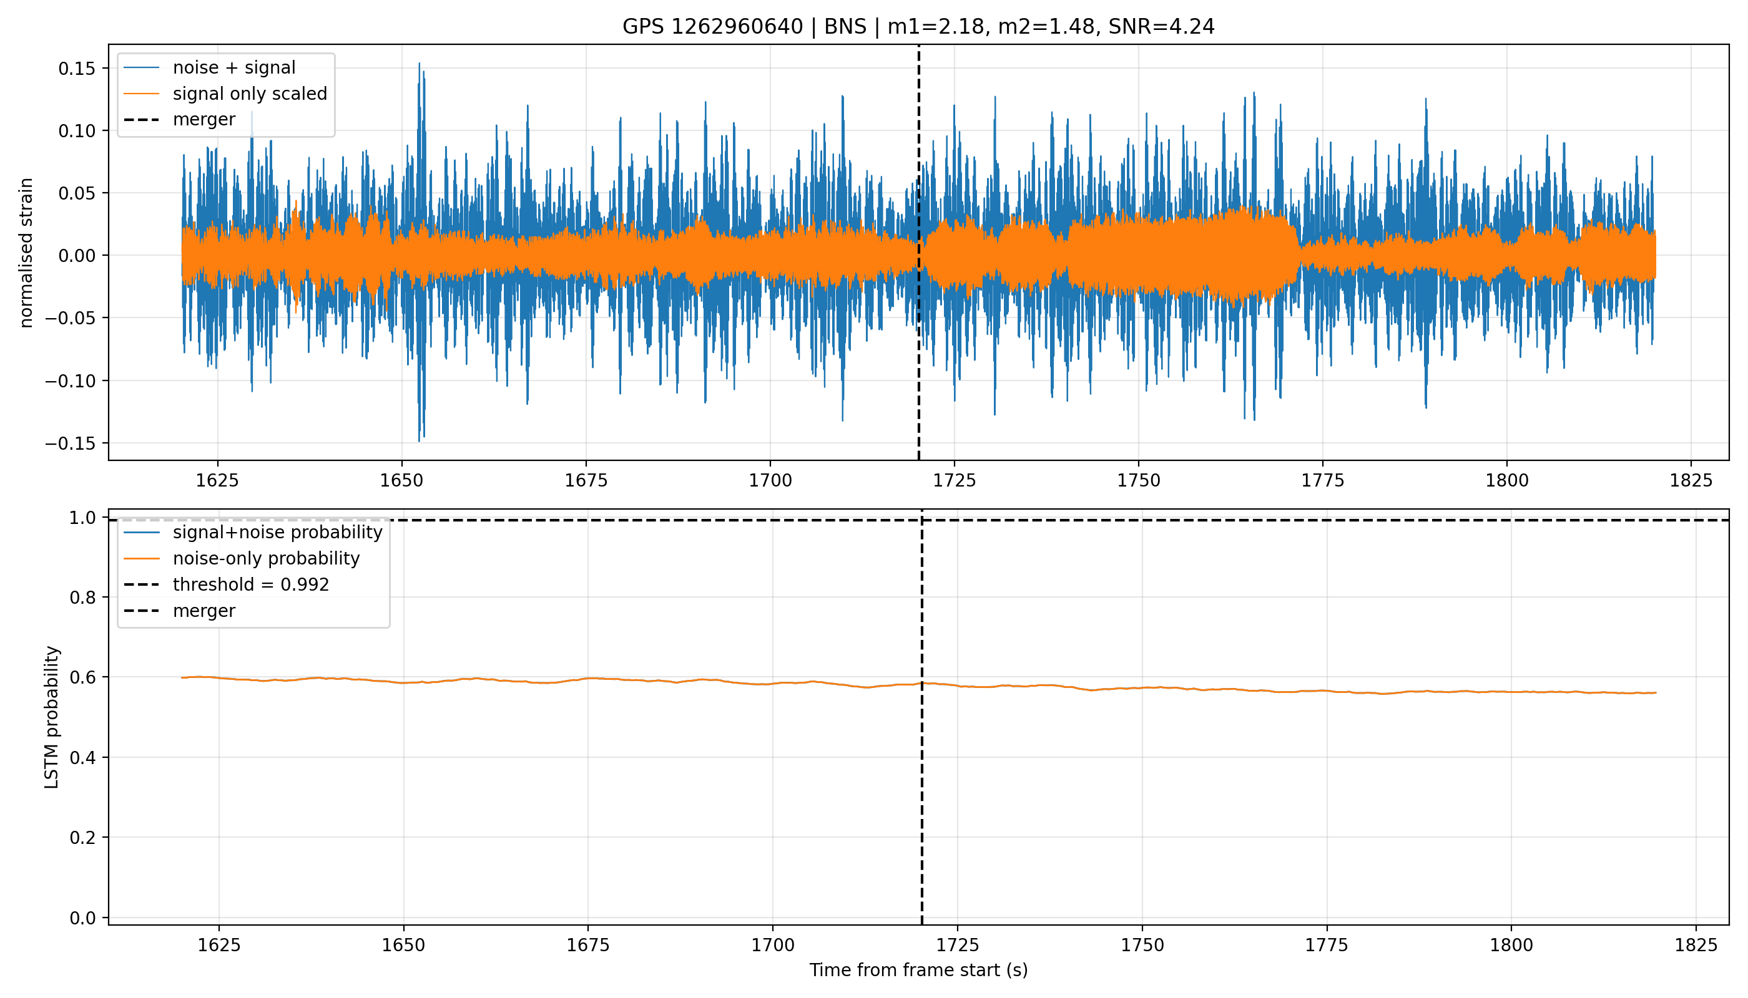Click the blue line swatch in top legend
Screen dimensions: 1748x998
141,68
